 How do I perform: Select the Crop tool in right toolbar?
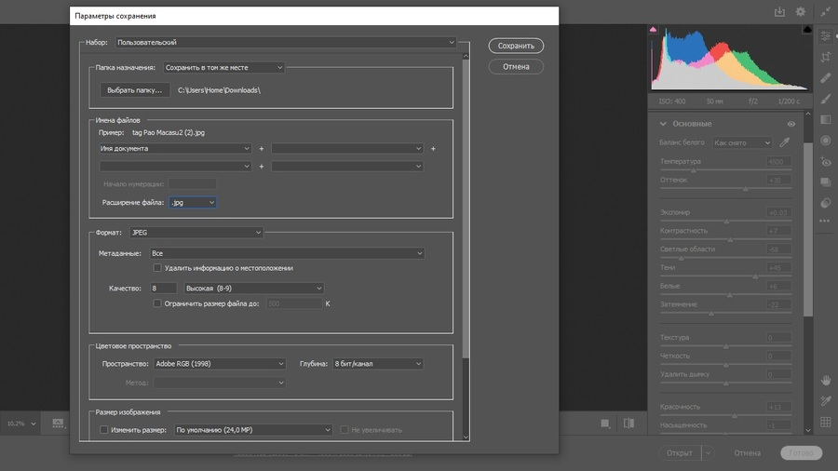click(826, 57)
